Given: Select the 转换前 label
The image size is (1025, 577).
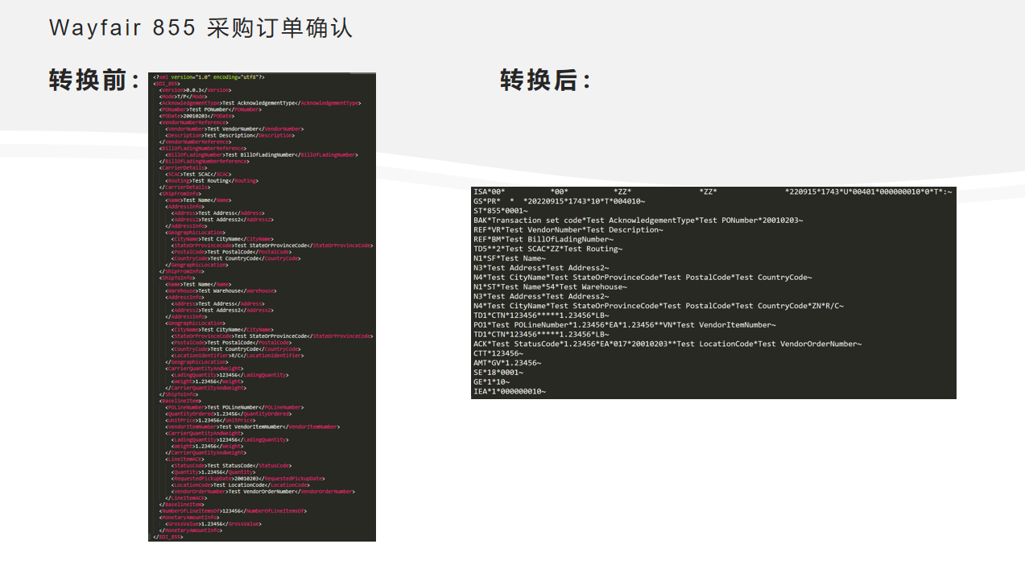Looking at the screenshot, I should 95,80.
